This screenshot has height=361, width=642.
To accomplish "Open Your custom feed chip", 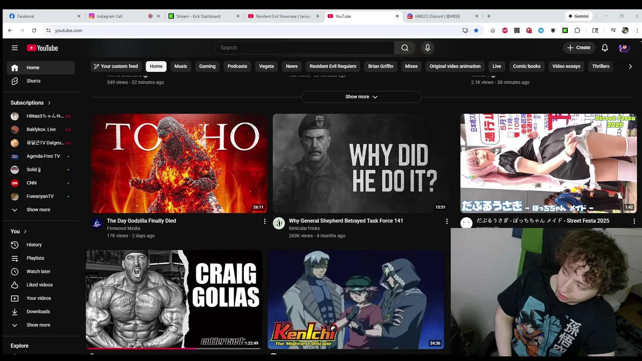I will tap(116, 66).
